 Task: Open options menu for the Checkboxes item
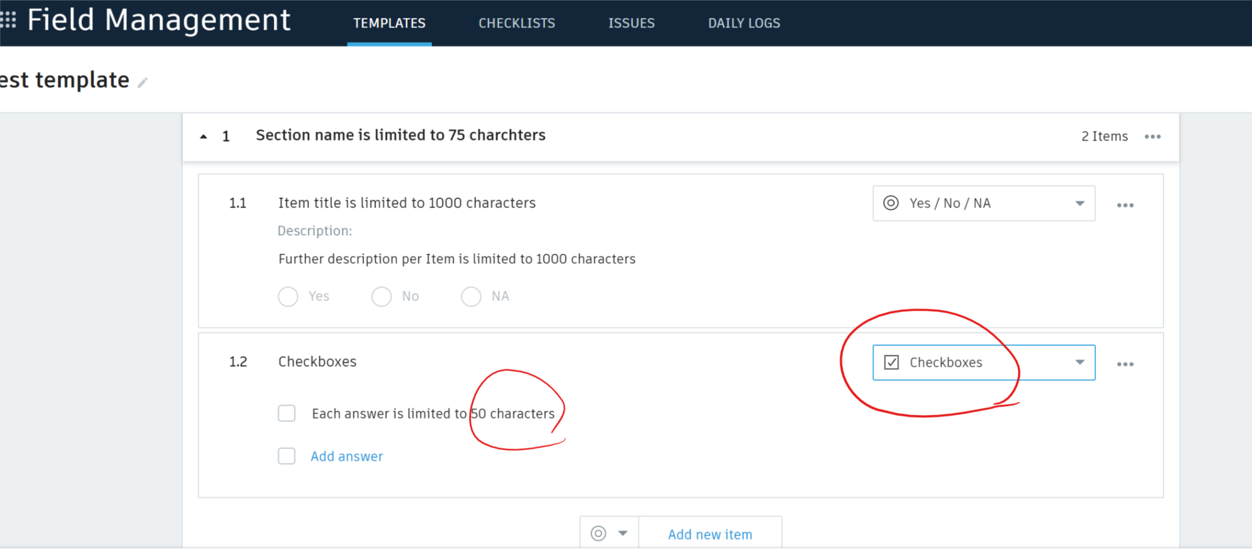click(x=1126, y=364)
